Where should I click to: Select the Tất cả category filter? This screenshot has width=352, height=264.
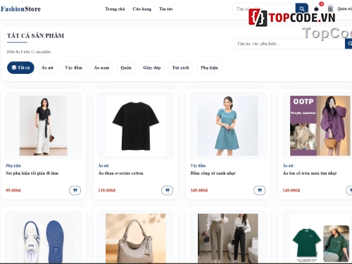[20, 68]
